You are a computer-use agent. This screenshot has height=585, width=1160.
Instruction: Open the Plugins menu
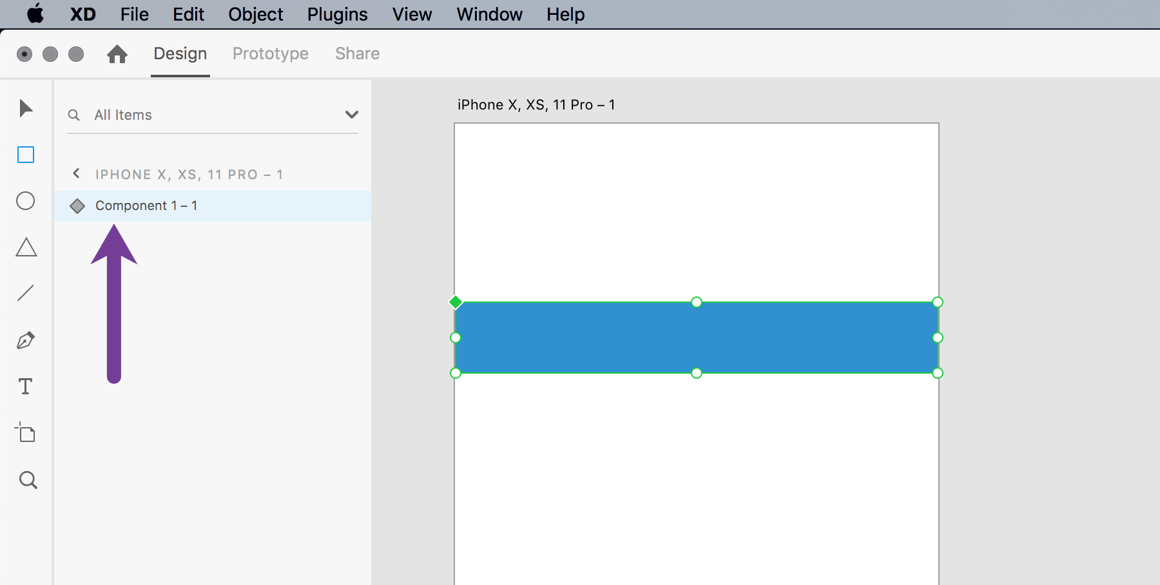337,14
